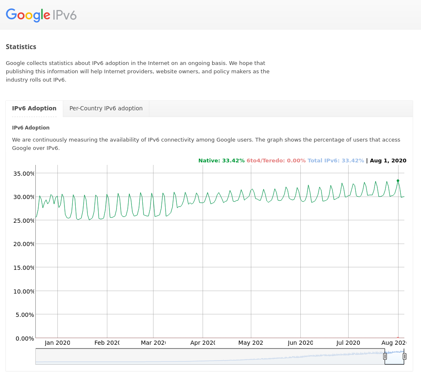
Task: Click the Google IPv6 logo
Action: [x=41, y=15]
